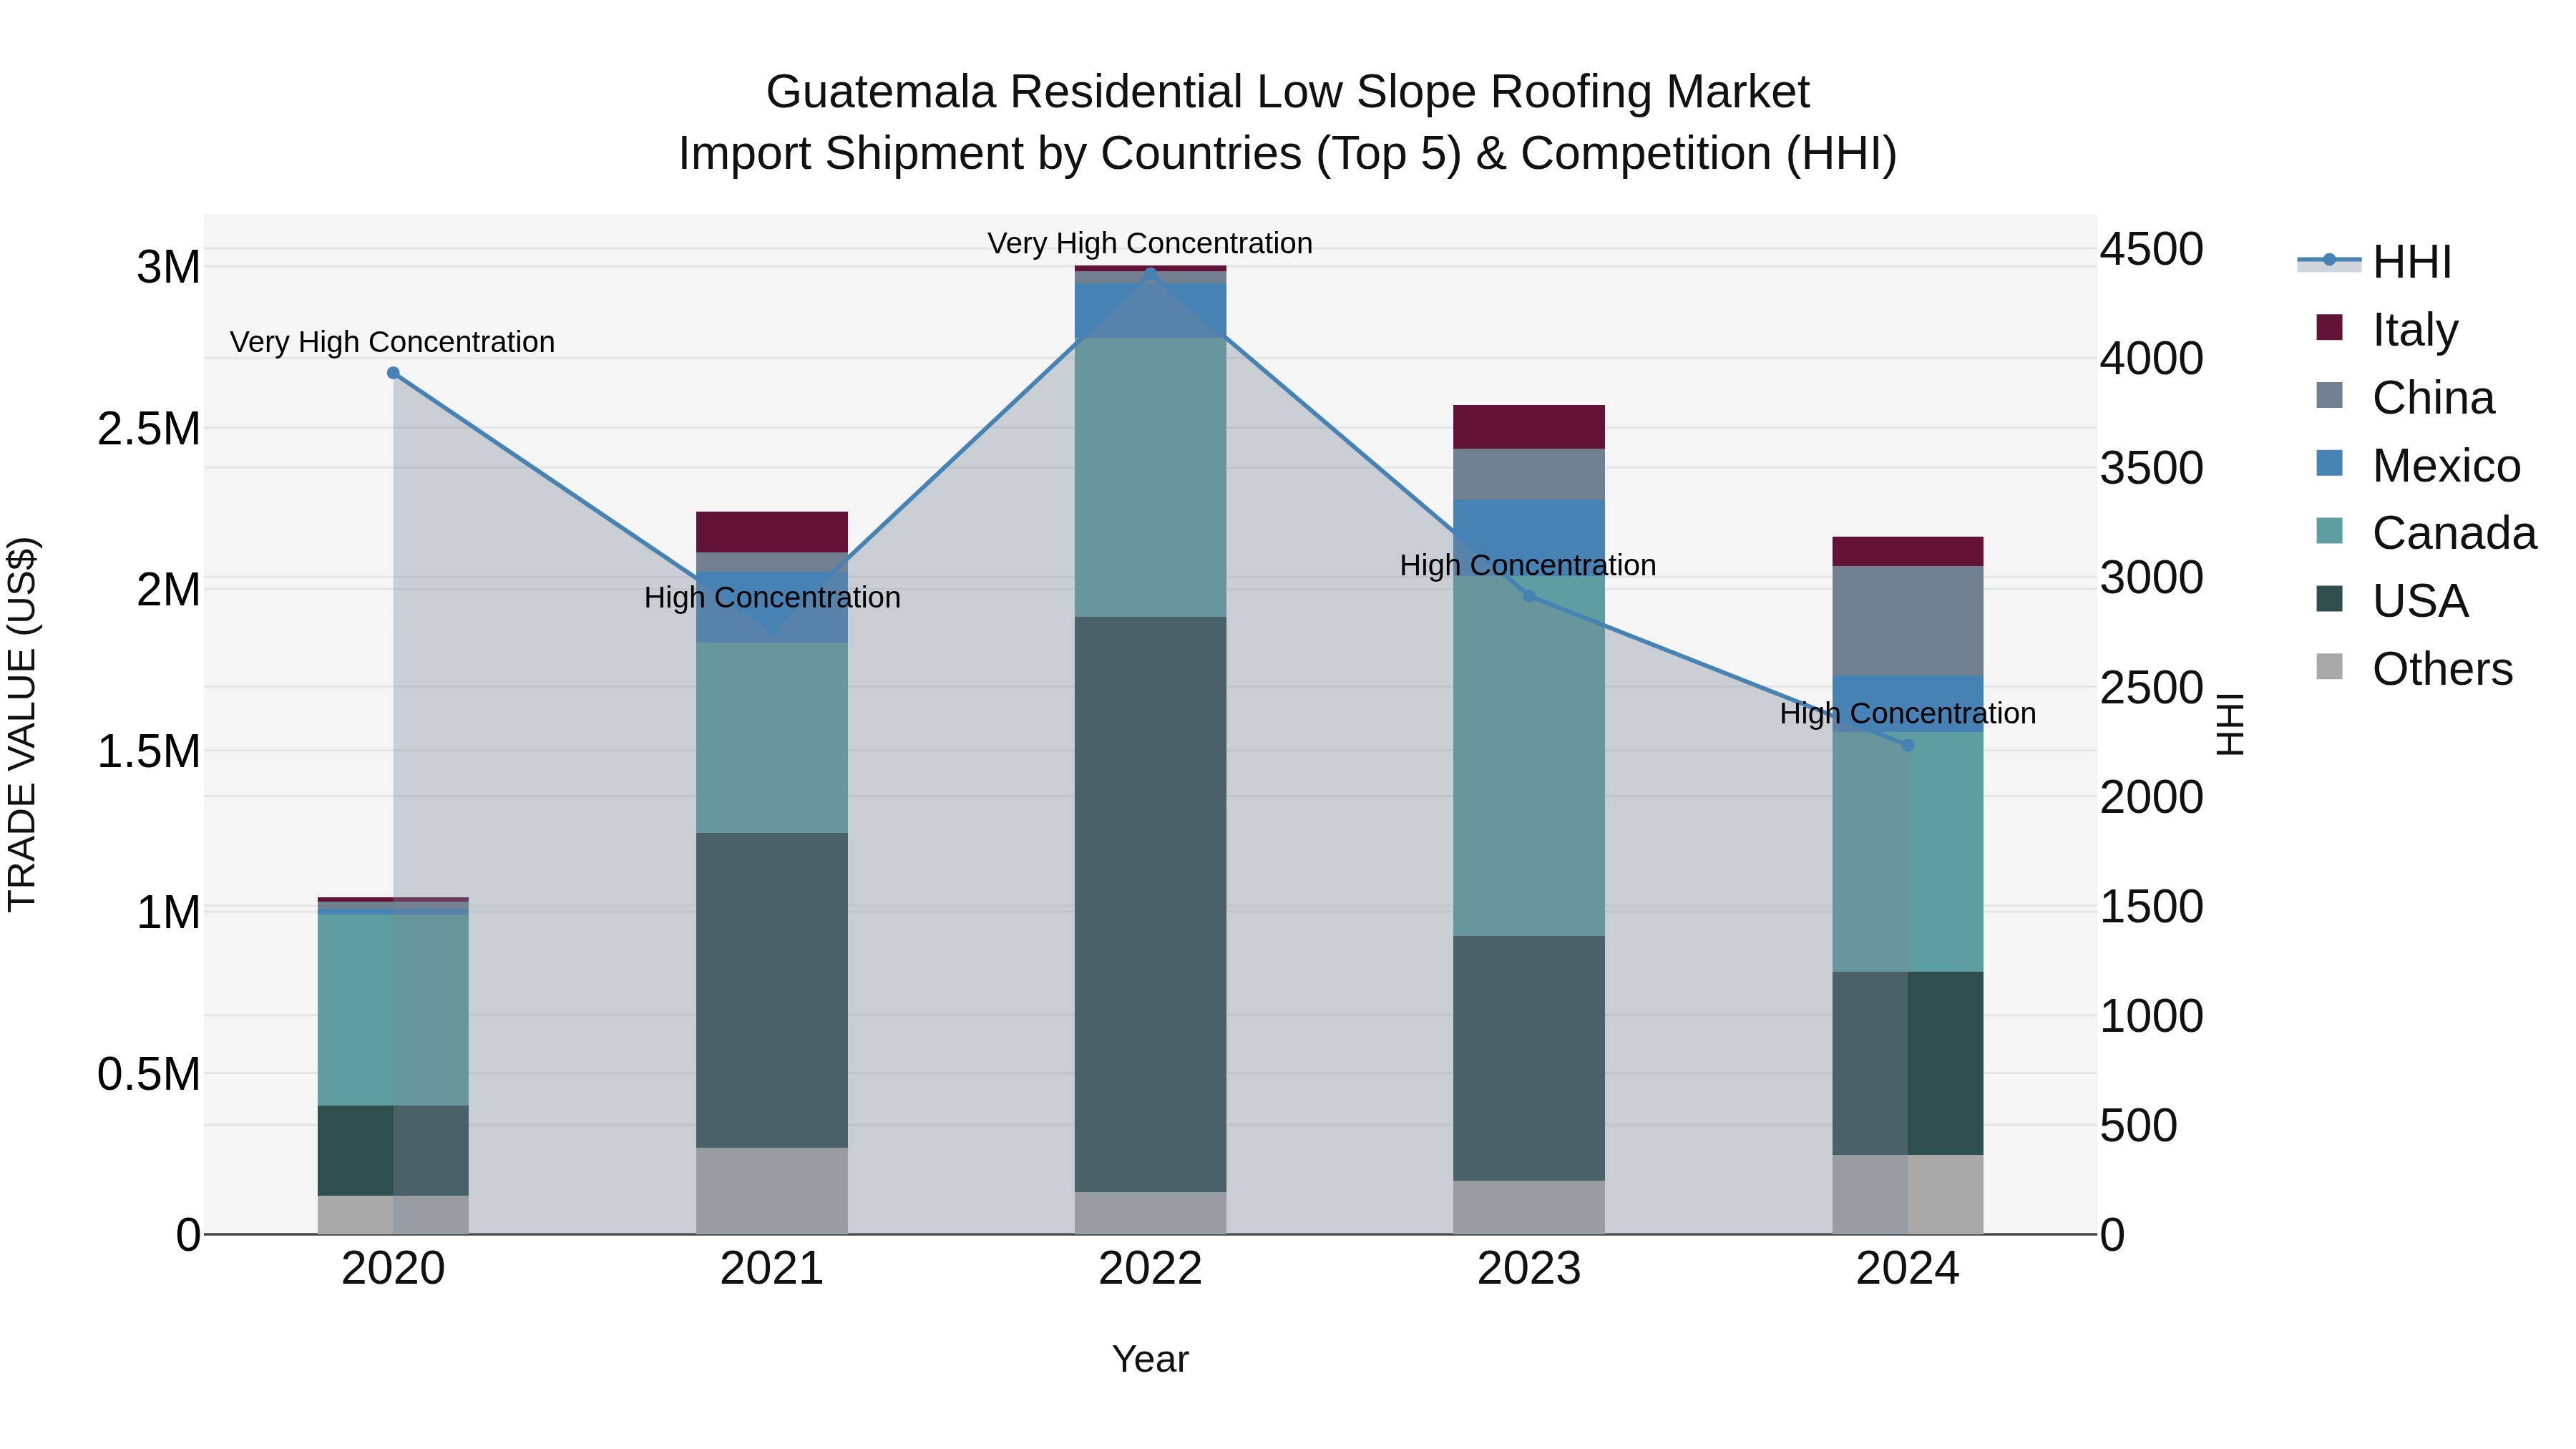This screenshot has width=2576, height=1449.
Task: Click the 2022 Mexico bar segment
Action: click(x=1150, y=311)
